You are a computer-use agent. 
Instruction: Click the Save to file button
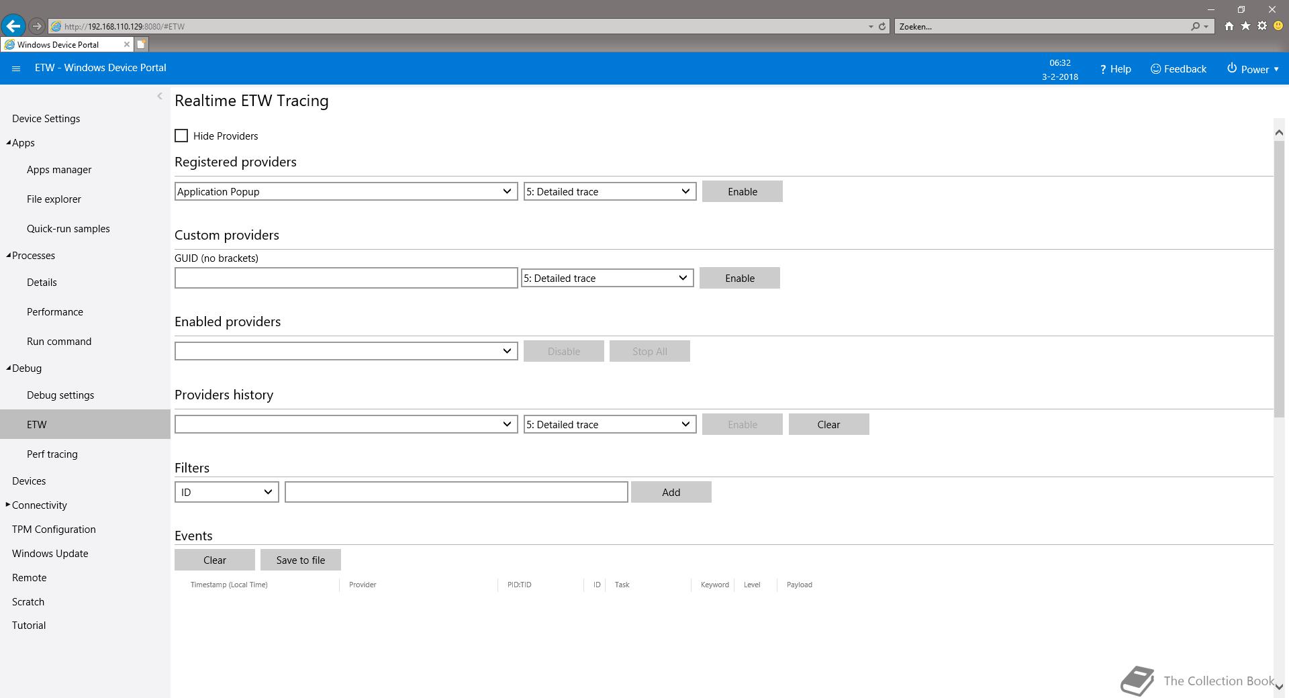pyautogui.click(x=300, y=560)
